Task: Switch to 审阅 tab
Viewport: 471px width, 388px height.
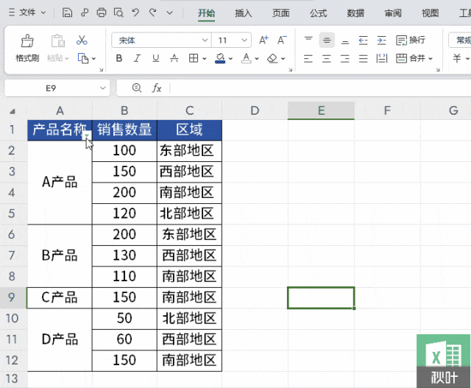Action: (393, 13)
